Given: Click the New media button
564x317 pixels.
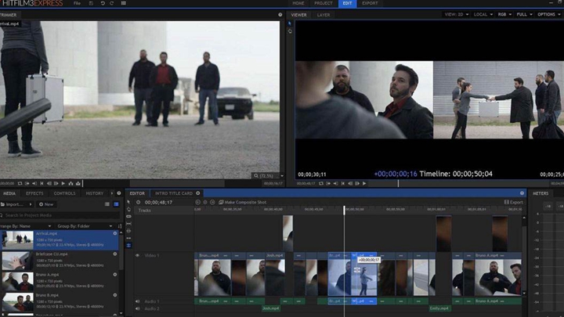Looking at the screenshot, I should [46, 204].
